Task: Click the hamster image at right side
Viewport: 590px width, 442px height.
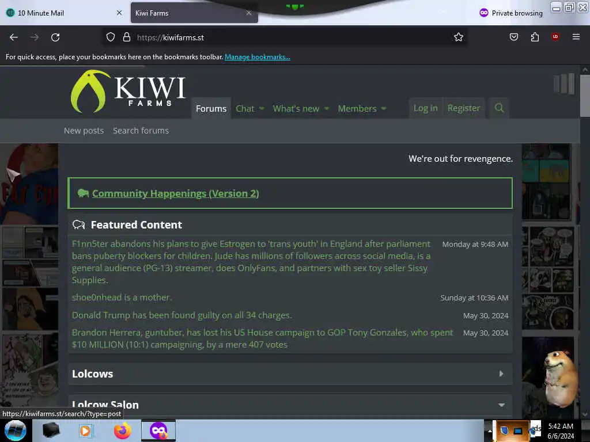Action: [561, 379]
